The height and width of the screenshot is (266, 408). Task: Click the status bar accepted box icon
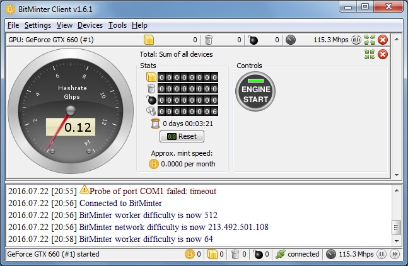click(212, 254)
